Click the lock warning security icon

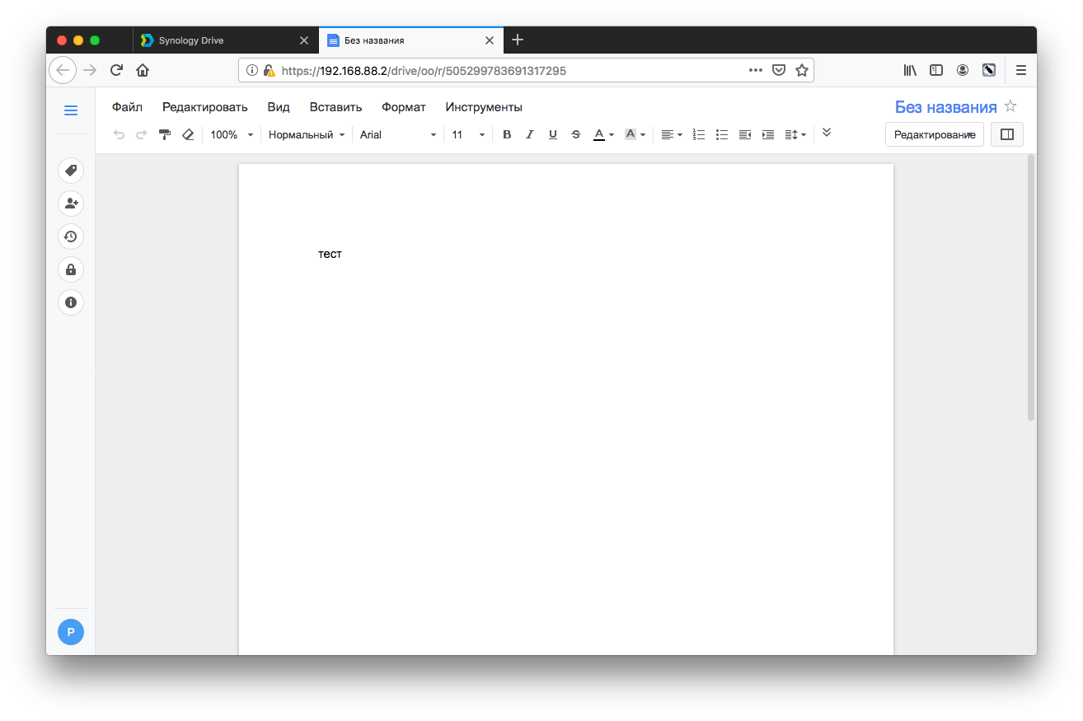[270, 71]
